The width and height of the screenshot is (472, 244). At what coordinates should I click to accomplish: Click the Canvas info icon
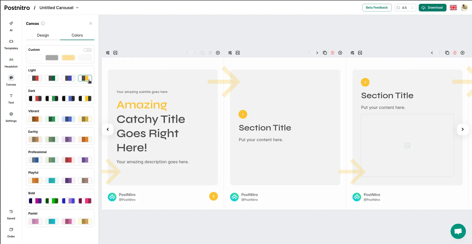pyautogui.click(x=43, y=23)
